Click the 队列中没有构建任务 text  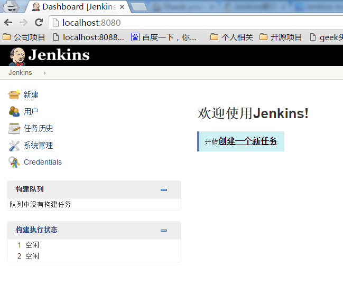[x=40, y=205]
